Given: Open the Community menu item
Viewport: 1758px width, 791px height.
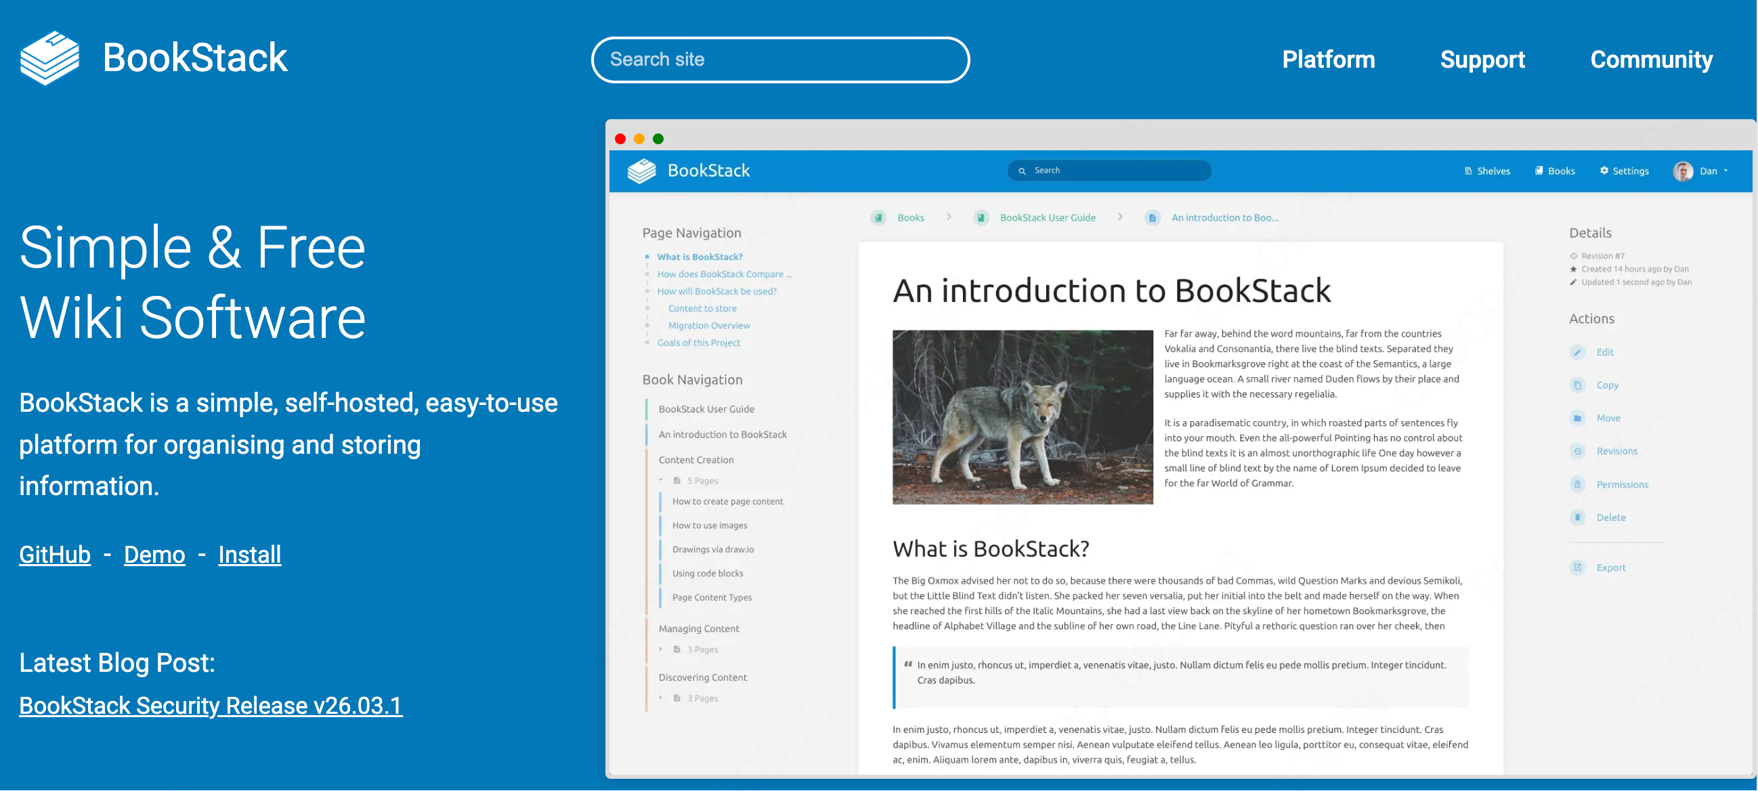Looking at the screenshot, I should coord(1650,60).
